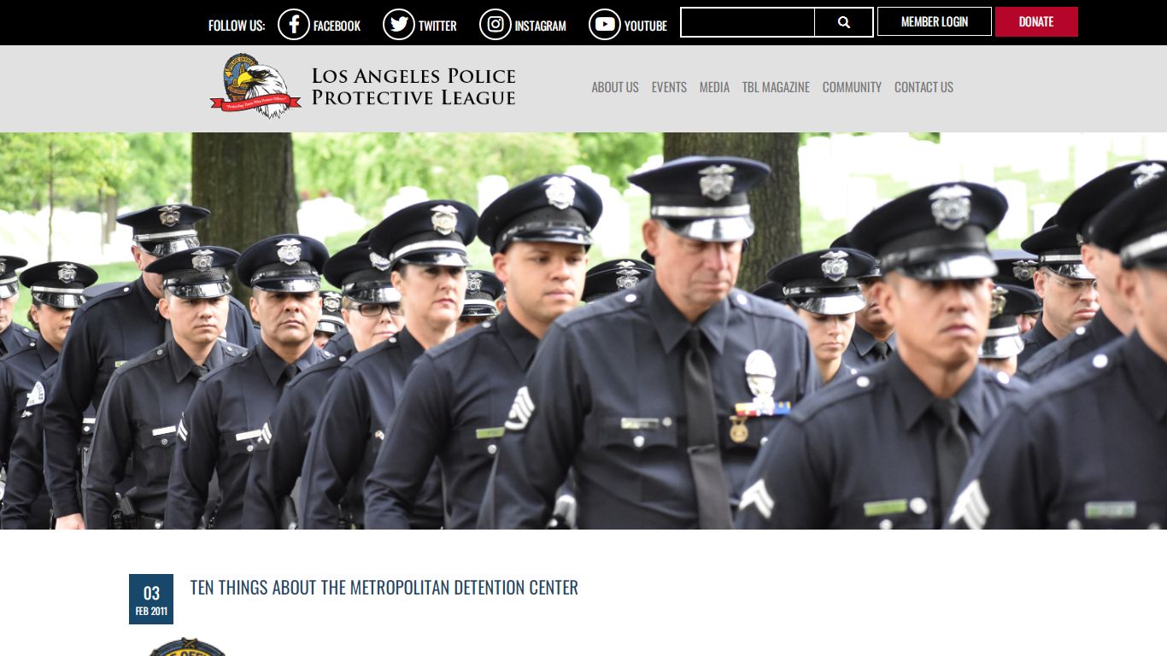The width and height of the screenshot is (1167, 656).
Task: Click the article badge thumbnail below the date
Action: [186, 647]
